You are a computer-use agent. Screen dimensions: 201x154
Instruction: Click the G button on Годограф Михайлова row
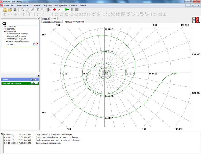(x=35, y=83)
